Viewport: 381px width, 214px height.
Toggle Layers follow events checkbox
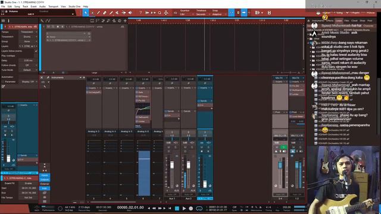36,51
